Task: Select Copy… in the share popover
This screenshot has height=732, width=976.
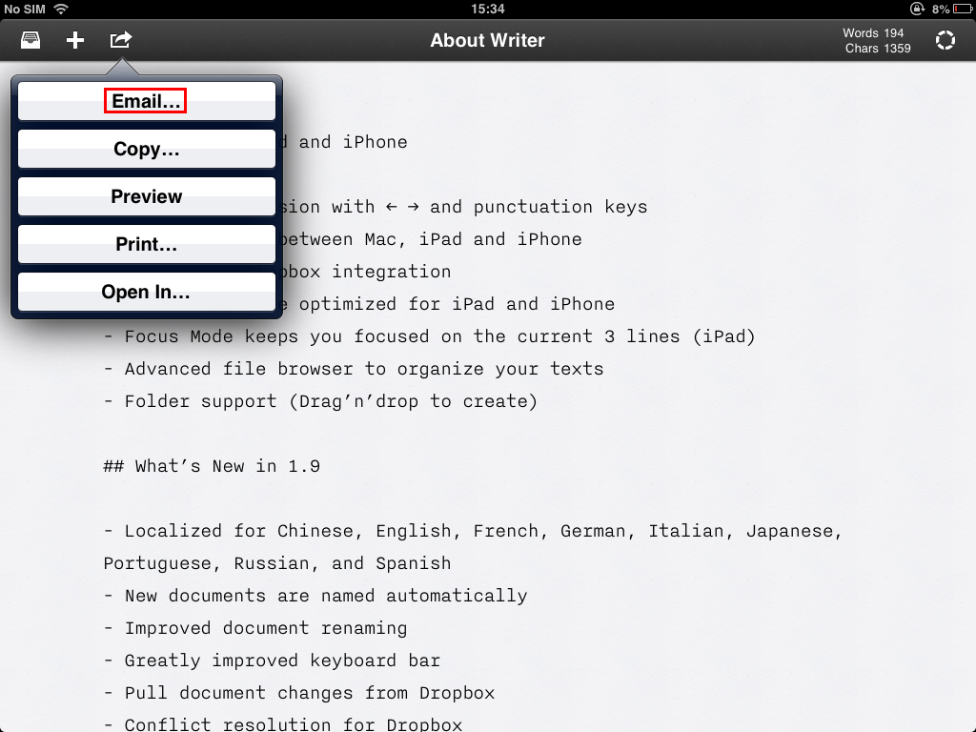Action: (x=146, y=149)
